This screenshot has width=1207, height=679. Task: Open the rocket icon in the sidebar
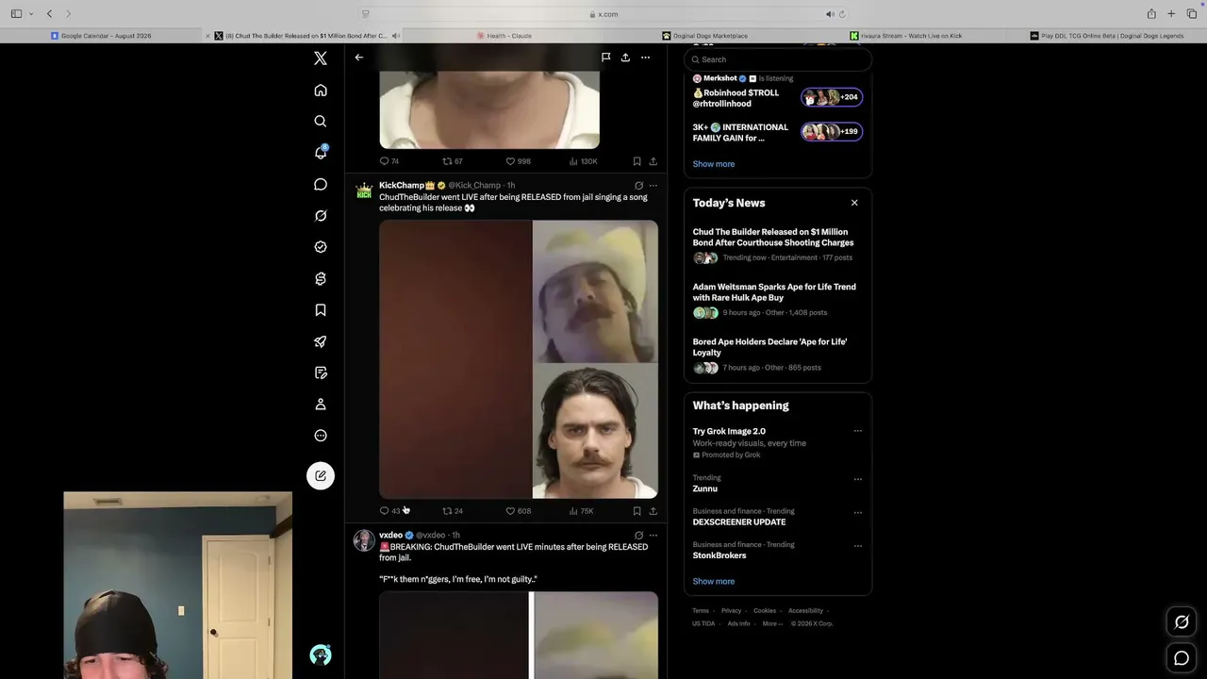(x=321, y=341)
